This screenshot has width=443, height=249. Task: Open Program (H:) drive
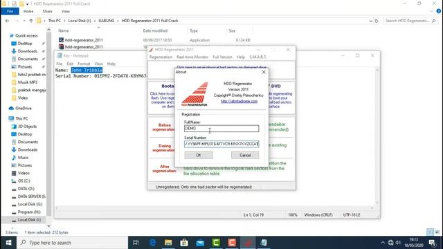click(29, 212)
